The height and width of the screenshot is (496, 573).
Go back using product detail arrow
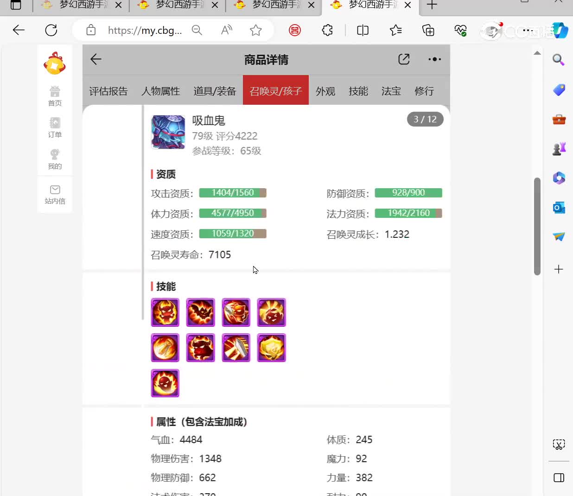pos(96,59)
